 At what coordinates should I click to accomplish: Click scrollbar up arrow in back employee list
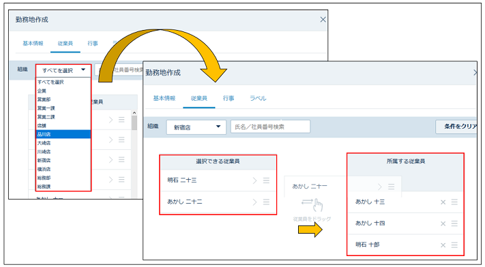tap(134, 113)
